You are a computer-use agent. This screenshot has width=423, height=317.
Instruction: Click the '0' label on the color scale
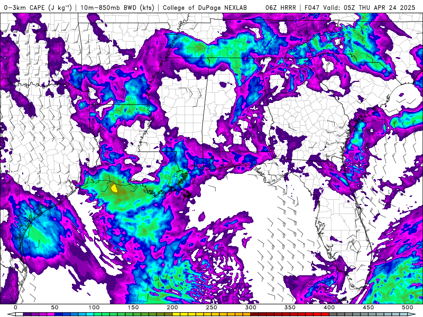click(16, 307)
